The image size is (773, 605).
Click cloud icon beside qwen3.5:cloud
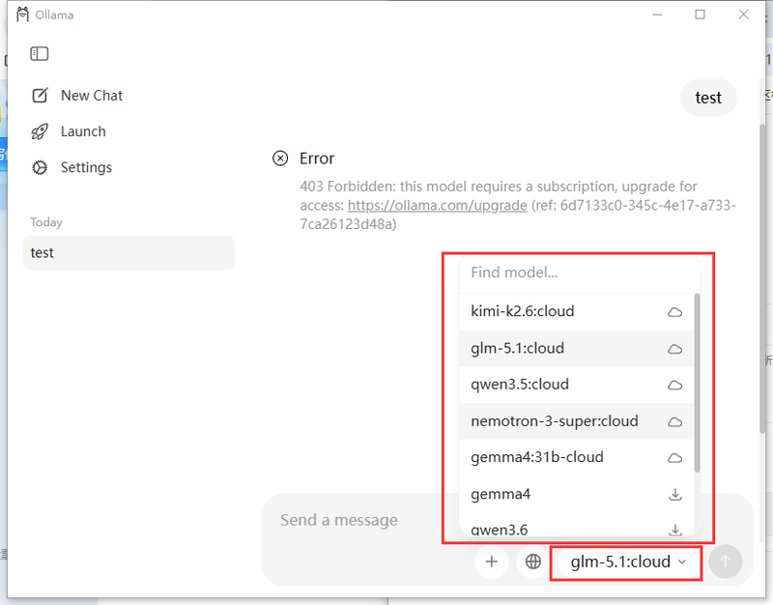click(x=674, y=385)
